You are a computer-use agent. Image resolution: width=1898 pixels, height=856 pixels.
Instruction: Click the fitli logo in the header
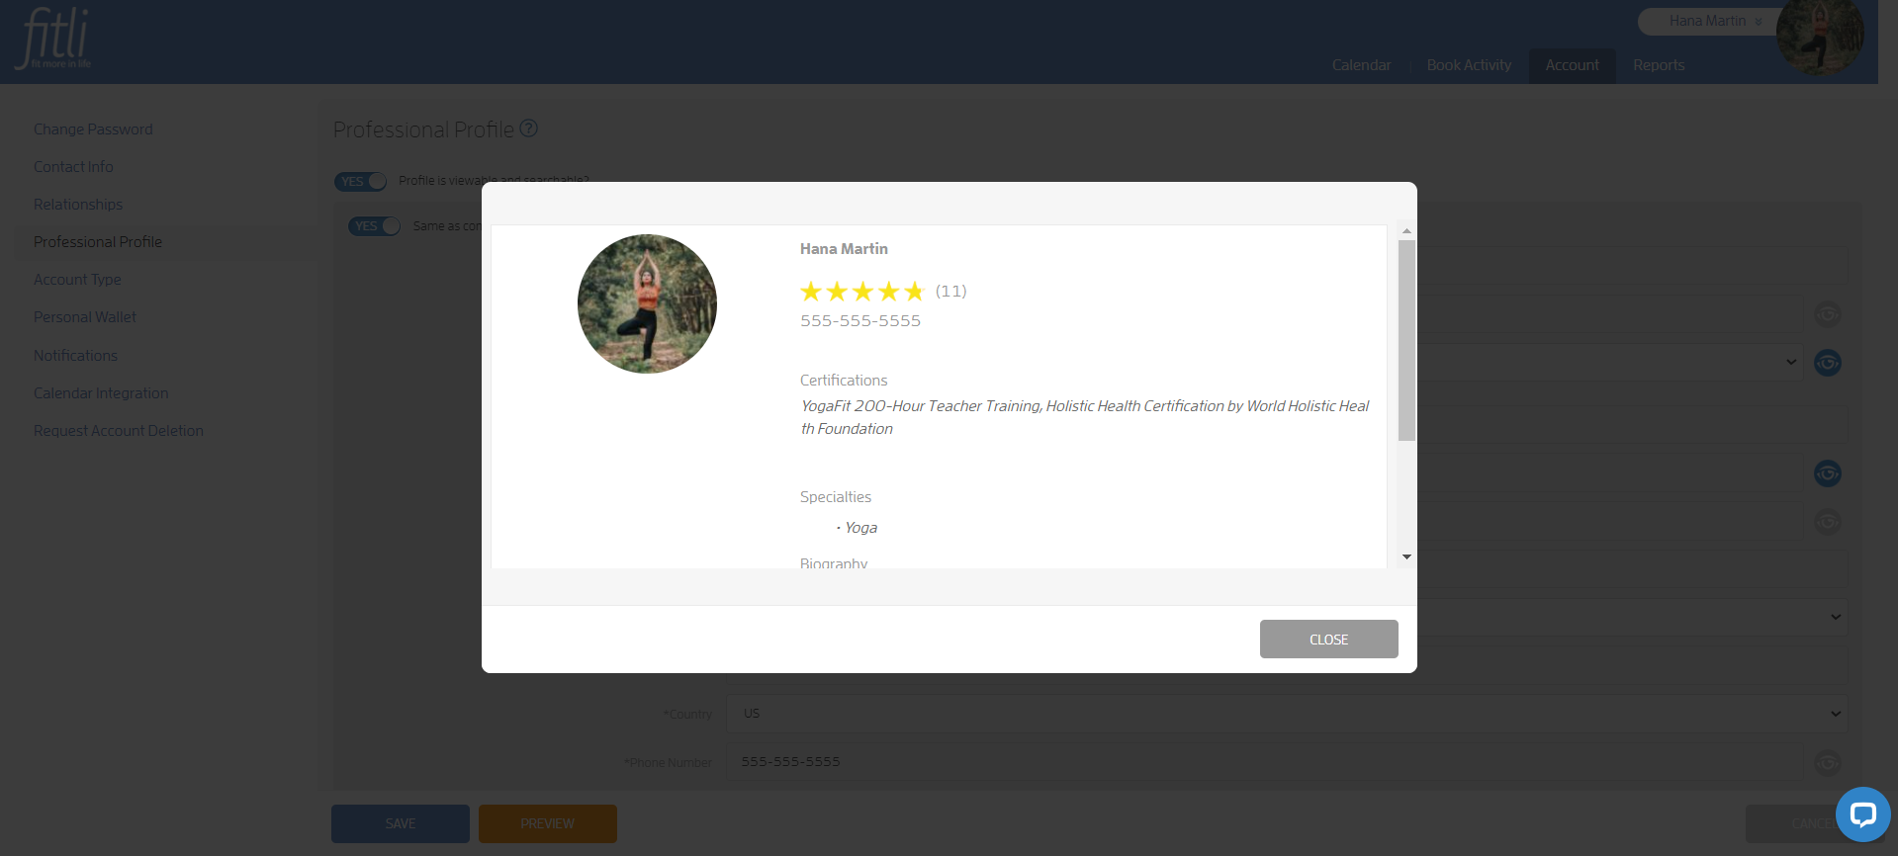54,39
